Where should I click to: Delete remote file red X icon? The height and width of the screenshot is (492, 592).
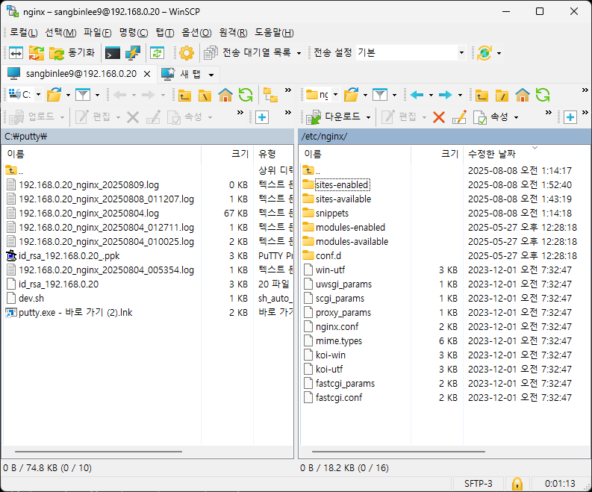click(439, 117)
